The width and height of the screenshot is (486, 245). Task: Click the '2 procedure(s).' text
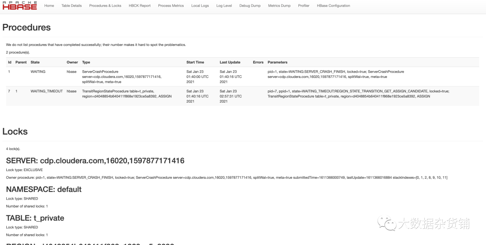pos(18,52)
